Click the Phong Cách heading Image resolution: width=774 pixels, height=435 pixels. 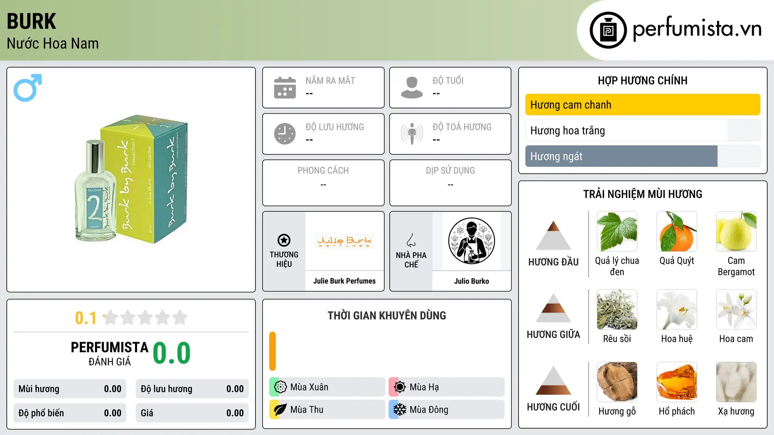point(323,171)
